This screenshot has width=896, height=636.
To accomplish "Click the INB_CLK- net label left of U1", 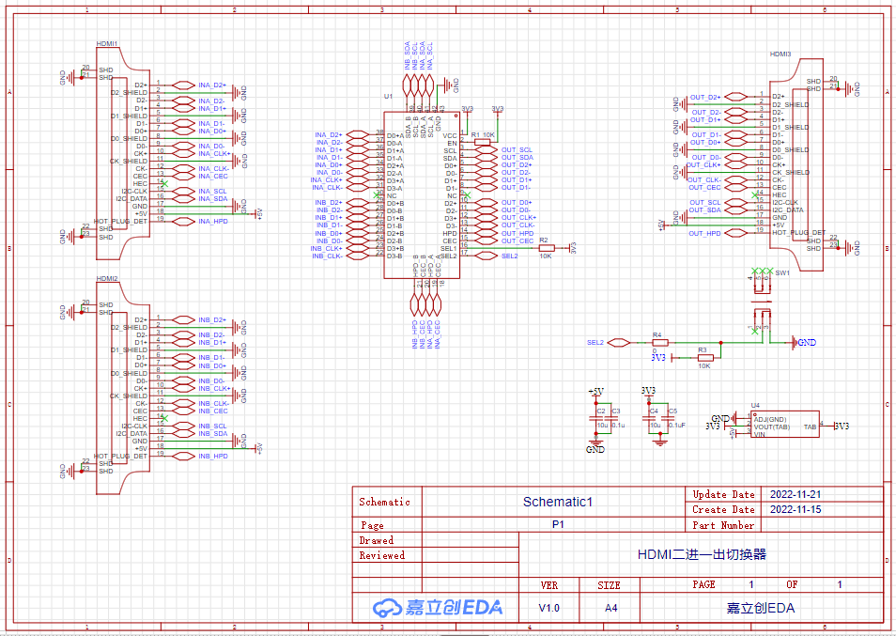I will (328, 256).
